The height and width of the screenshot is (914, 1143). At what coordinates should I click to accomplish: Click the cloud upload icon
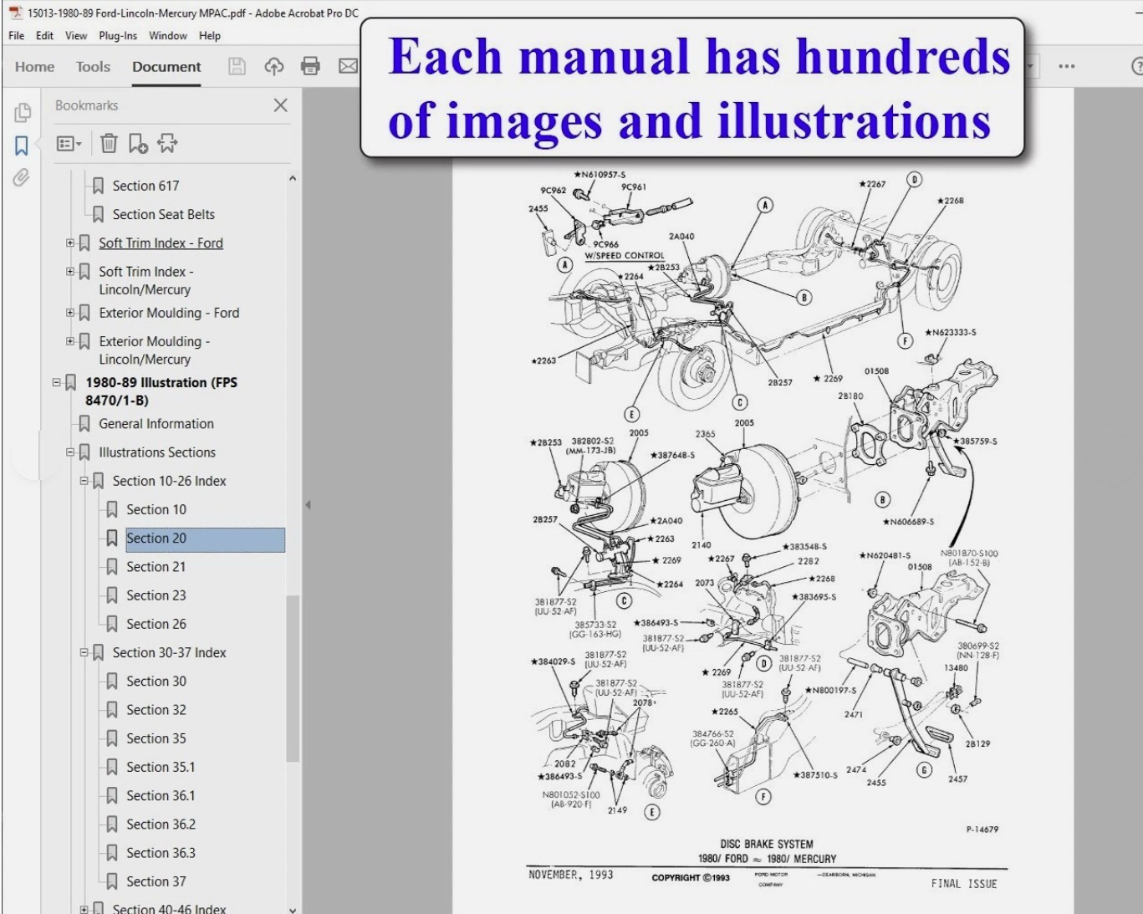click(274, 67)
